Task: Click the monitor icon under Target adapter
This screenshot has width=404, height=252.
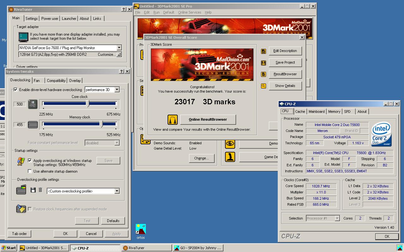Action: click(23, 37)
